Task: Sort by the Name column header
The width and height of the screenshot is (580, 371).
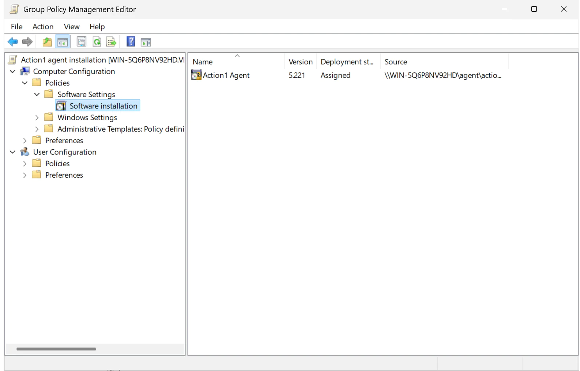Action: [x=237, y=62]
